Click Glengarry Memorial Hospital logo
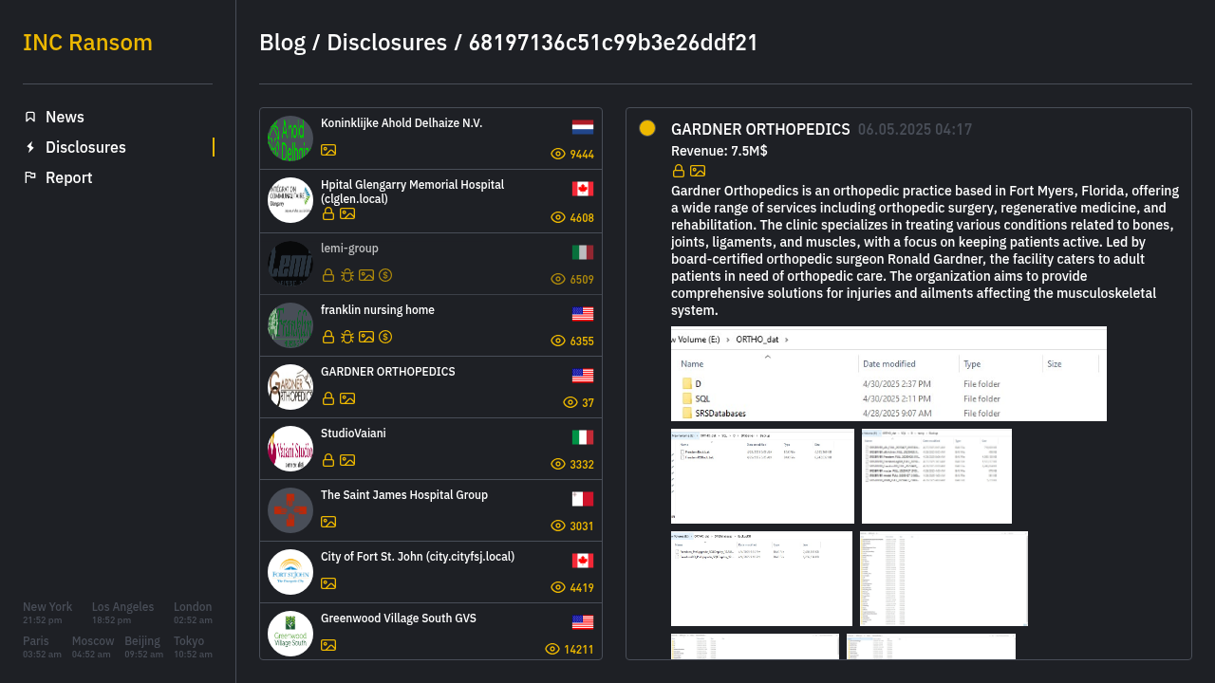 pyautogui.click(x=290, y=200)
